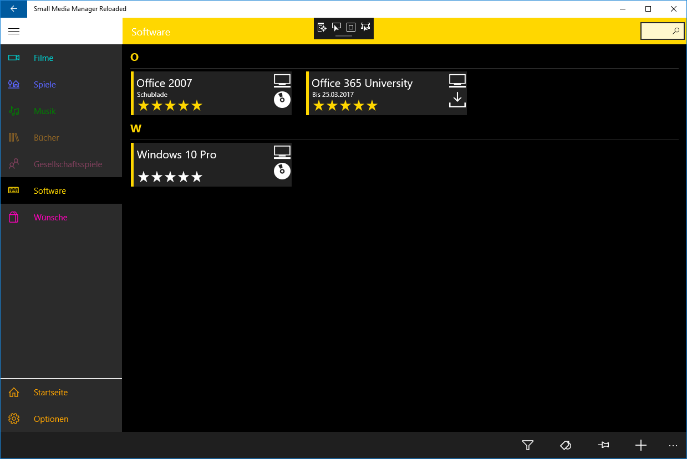
Task: Click the "W" group header
Action: point(136,128)
